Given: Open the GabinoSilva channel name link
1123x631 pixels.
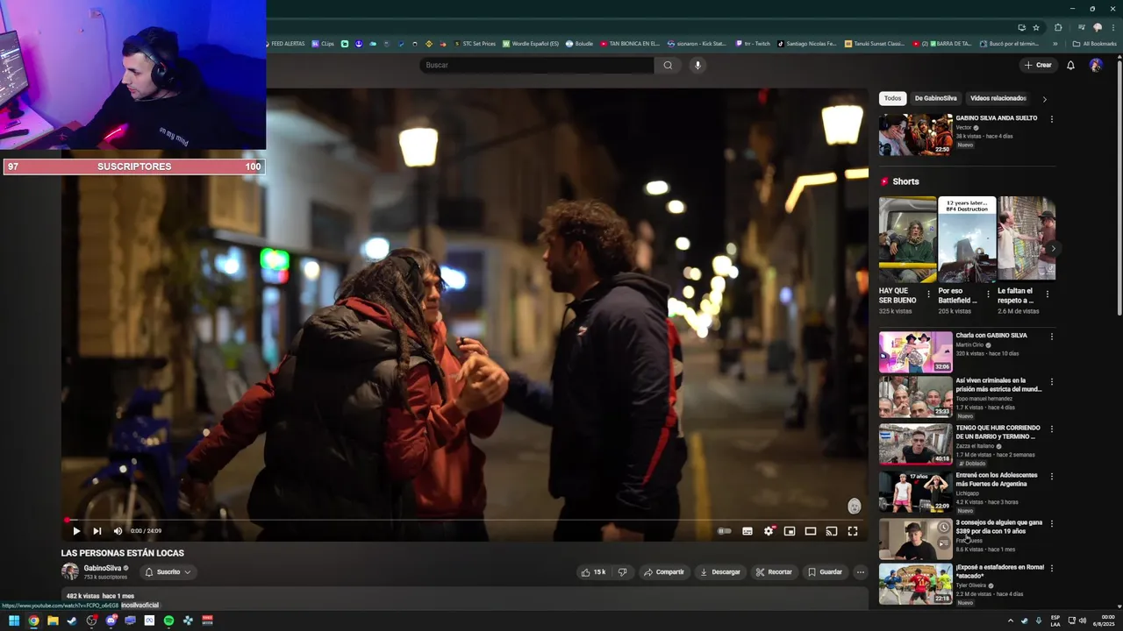Looking at the screenshot, I should pyautogui.click(x=103, y=568).
